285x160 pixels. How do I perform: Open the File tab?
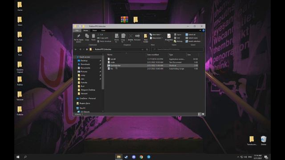77,31
